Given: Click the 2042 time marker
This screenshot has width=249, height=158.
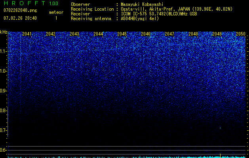Looking at the screenshot, I should point(51,34).
